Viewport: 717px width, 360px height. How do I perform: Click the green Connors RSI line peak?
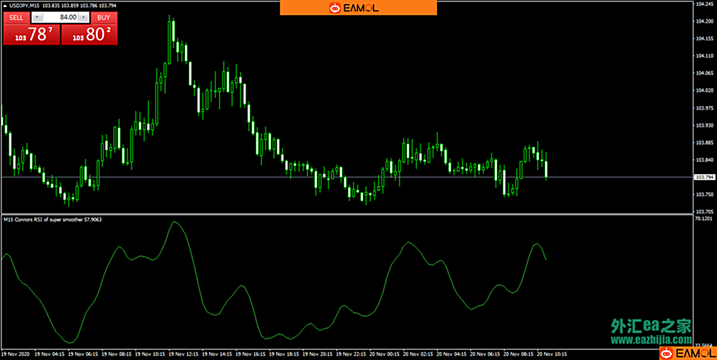[174, 222]
